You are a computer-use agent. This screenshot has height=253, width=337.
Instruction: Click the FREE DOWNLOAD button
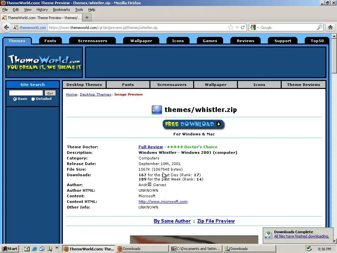tap(194, 124)
